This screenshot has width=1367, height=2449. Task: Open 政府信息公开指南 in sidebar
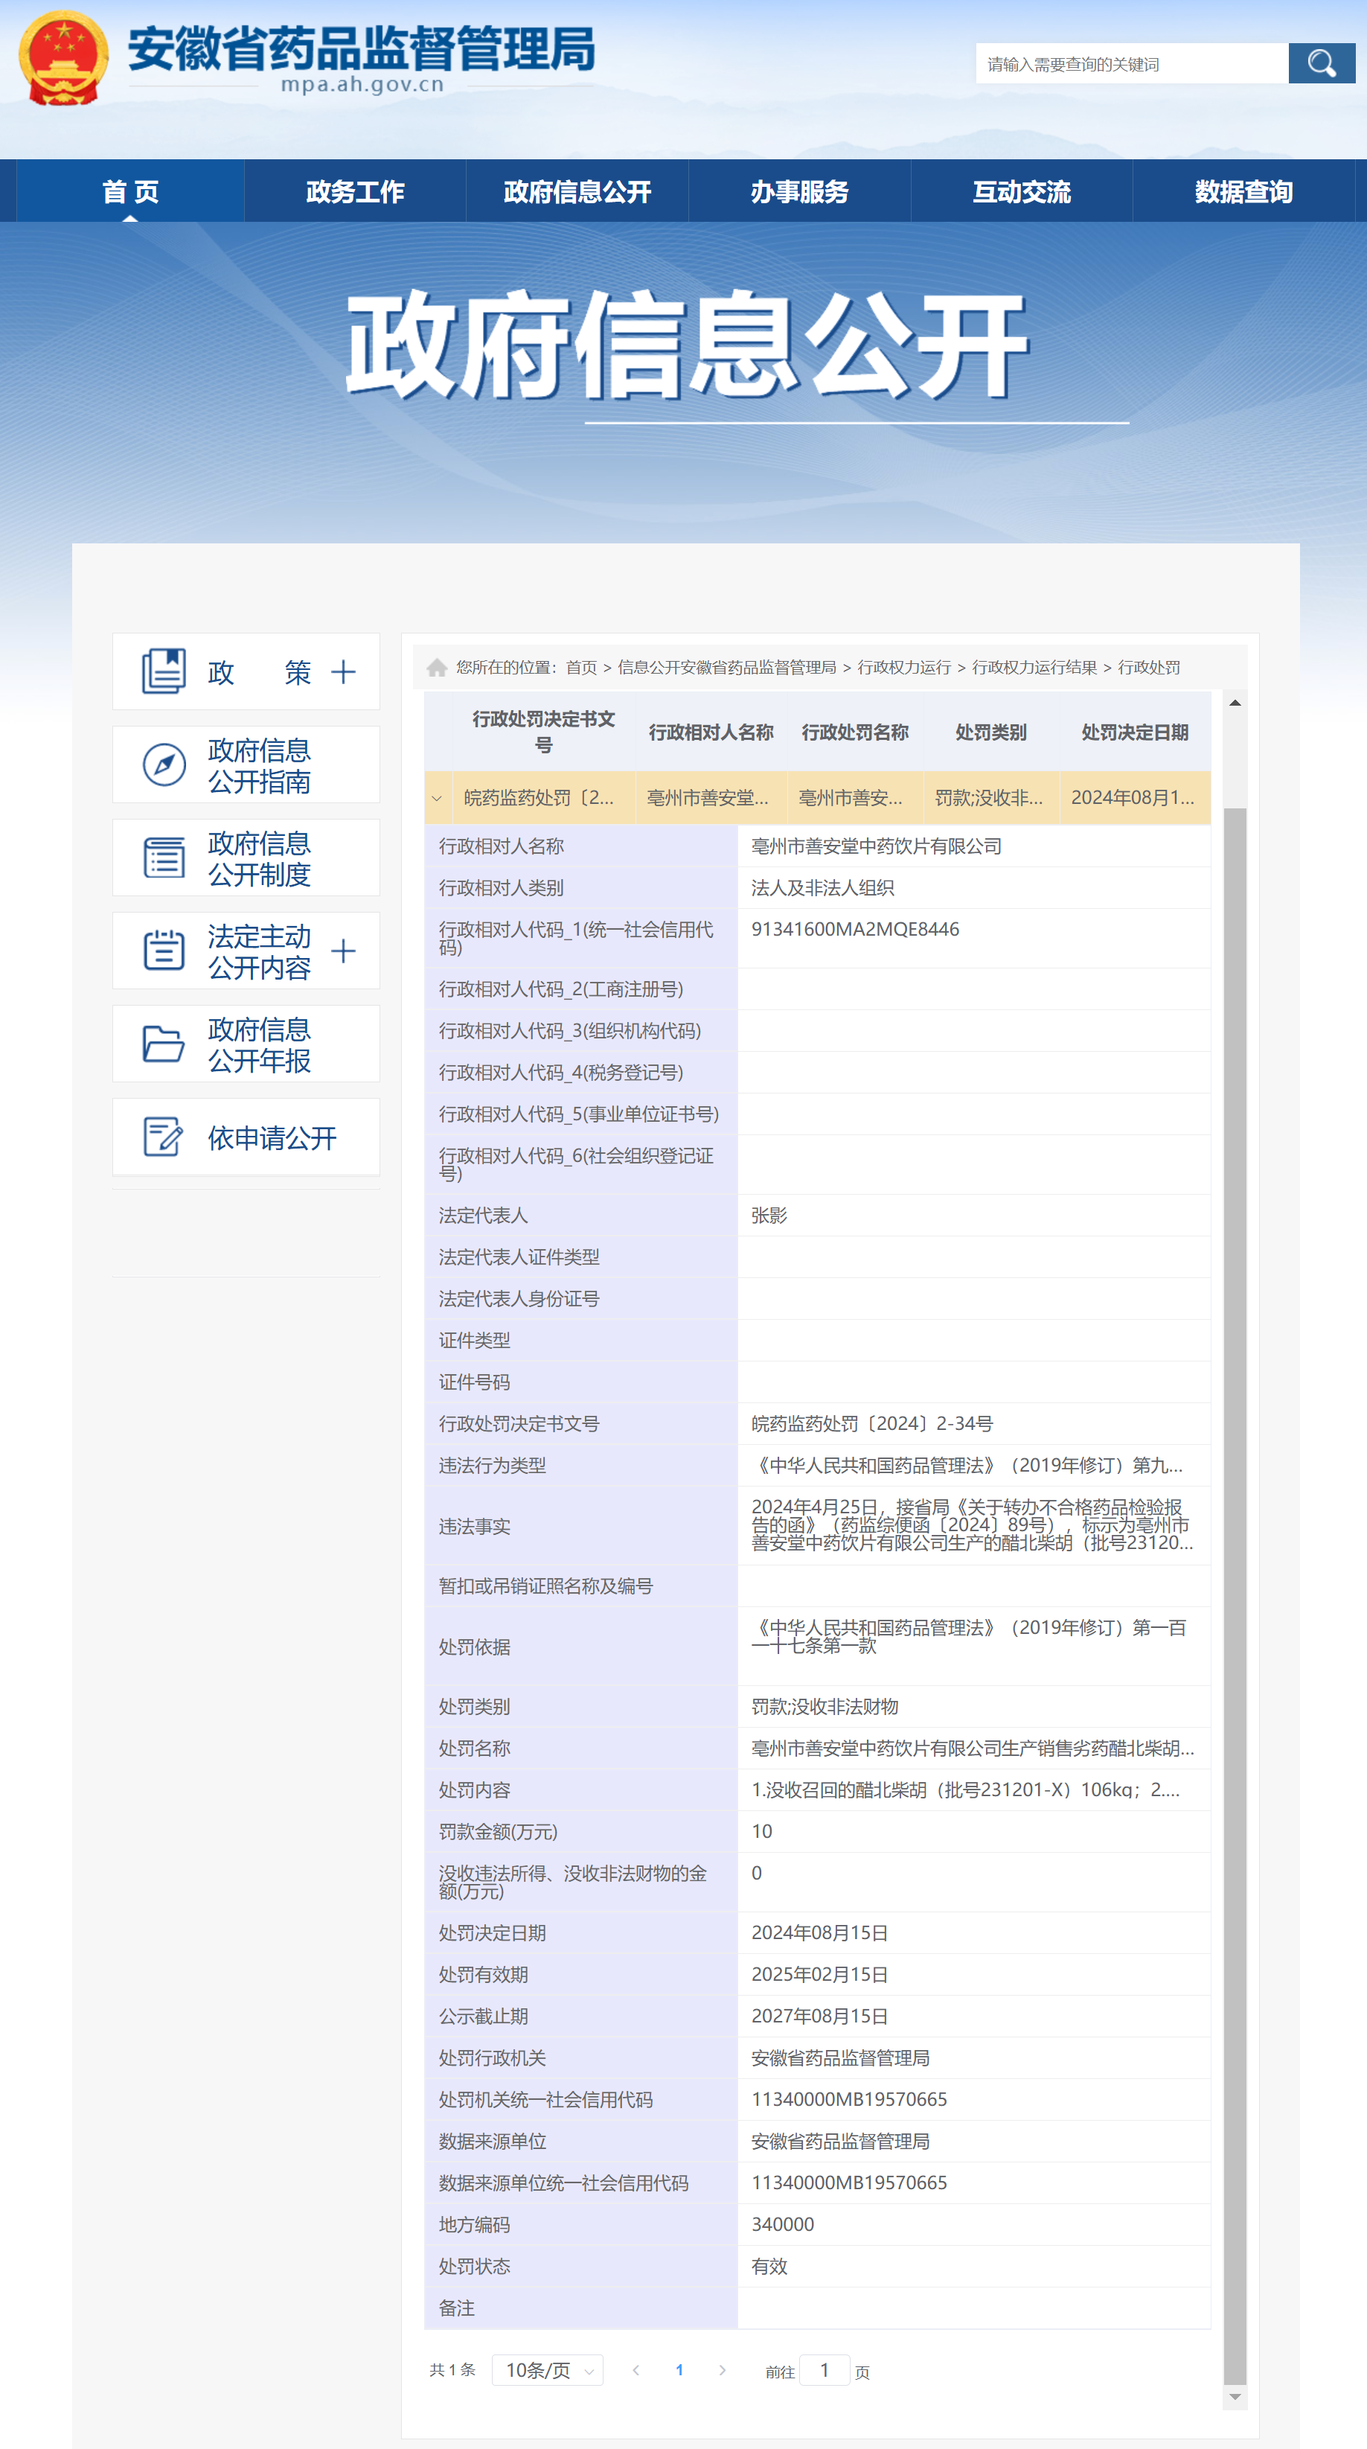pos(246,765)
